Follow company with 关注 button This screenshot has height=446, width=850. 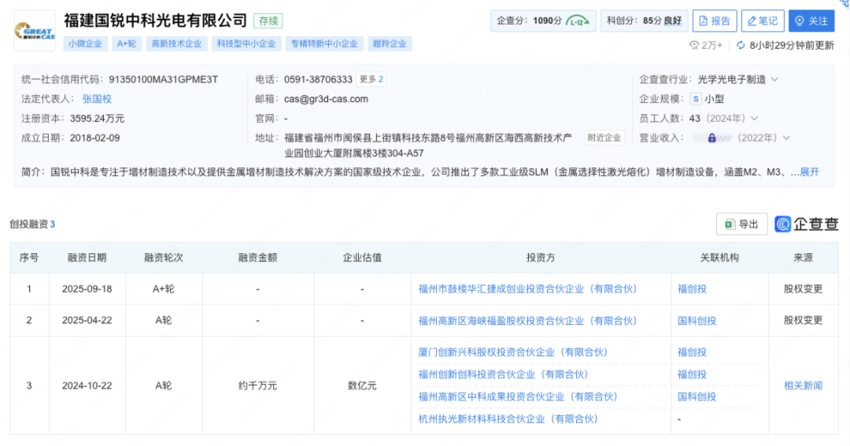[x=811, y=21]
